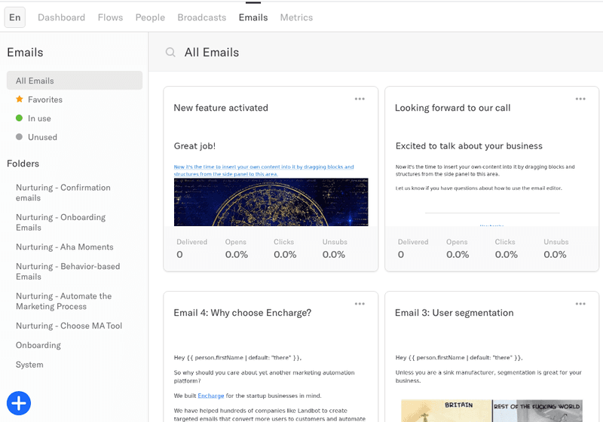Viewport: 603px width, 422px height.
Task: Open the starry map thumbnail in New feature email
Action: (x=271, y=202)
